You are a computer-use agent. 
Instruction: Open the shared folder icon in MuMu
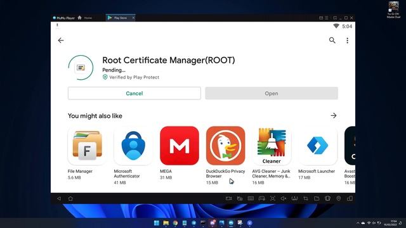(x=317, y=198)
